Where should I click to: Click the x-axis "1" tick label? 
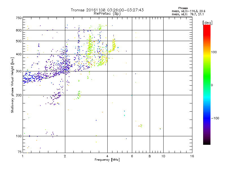click(x=23, y=156)
